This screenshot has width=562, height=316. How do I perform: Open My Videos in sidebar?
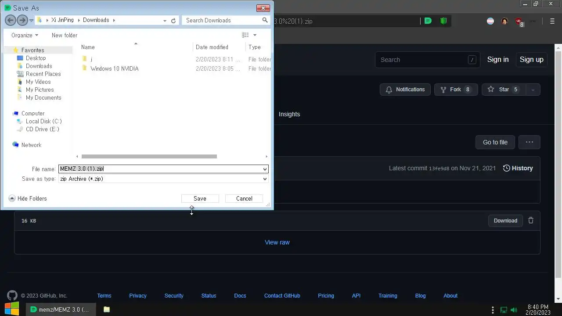point(38,82)
